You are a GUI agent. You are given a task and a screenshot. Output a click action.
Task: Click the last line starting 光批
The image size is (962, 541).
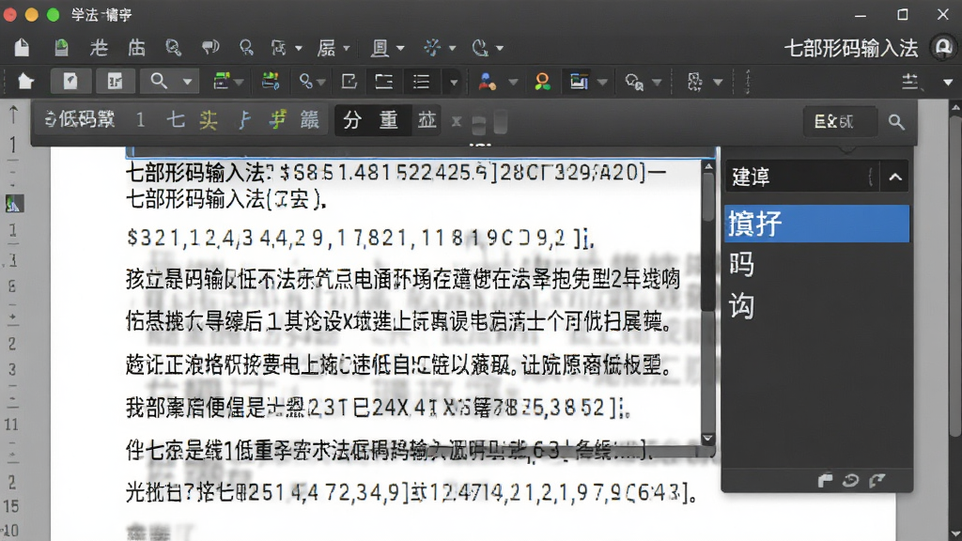click(x=411, y=492)
